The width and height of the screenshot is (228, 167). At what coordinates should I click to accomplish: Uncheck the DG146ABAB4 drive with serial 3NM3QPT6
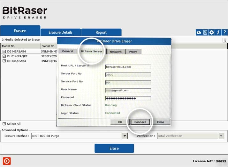point(4,61)
